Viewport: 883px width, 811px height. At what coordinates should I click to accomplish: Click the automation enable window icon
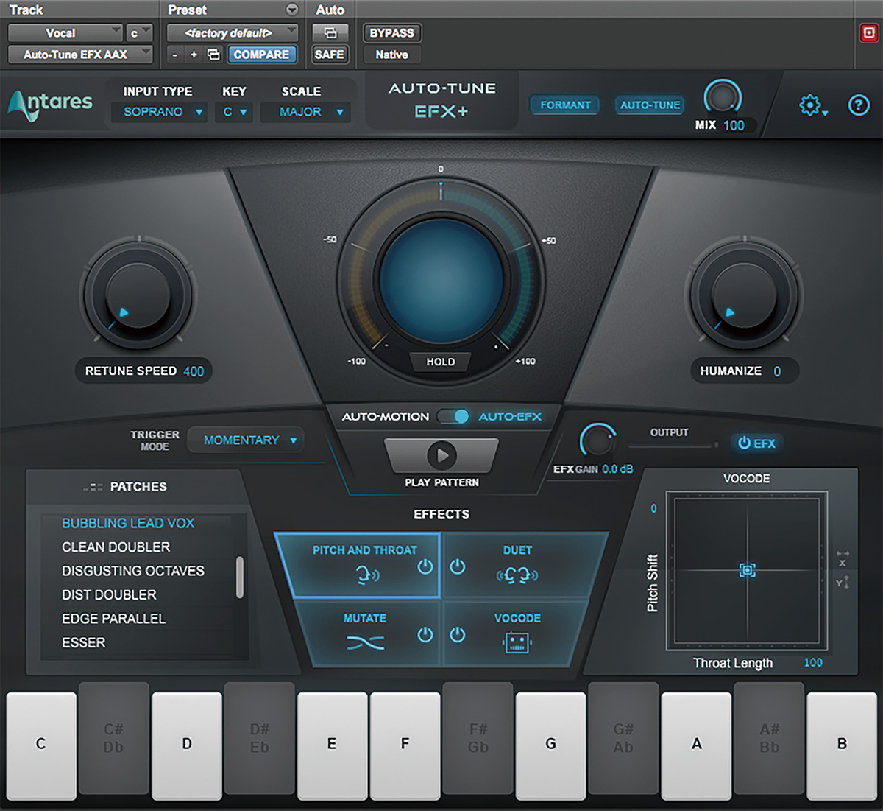tap(330, 33)
